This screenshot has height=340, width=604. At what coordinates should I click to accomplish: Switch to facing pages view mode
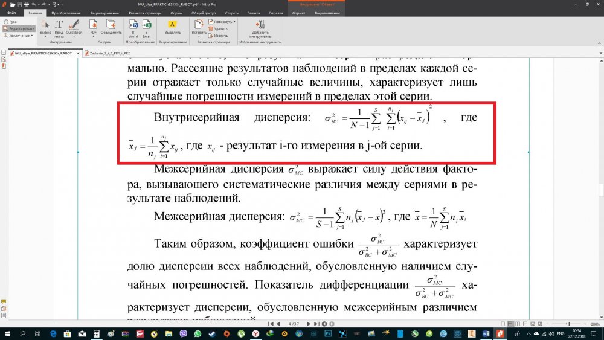pos(518,324)
